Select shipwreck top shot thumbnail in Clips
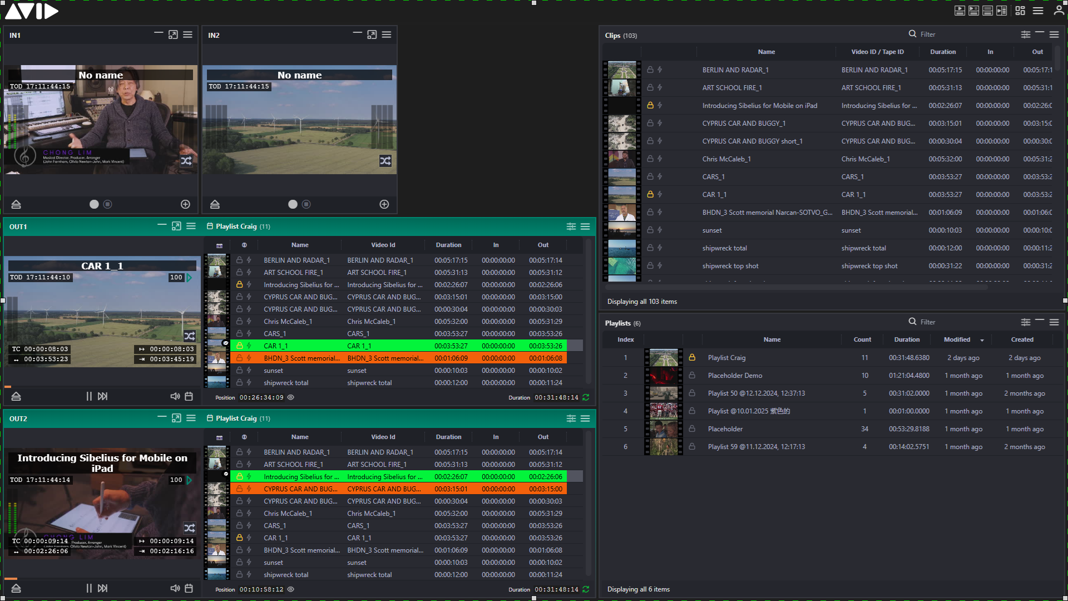Viewport: 1068px width, 601px height. click(x=622, y=265)
